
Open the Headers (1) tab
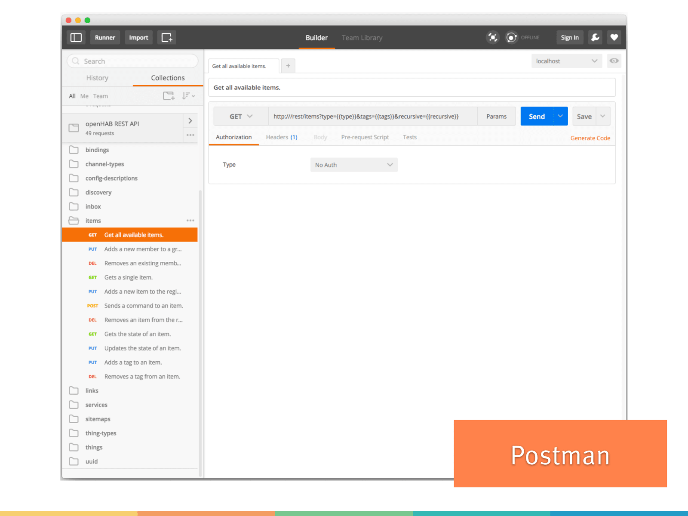pyautogui.click(x=282, y=137)
